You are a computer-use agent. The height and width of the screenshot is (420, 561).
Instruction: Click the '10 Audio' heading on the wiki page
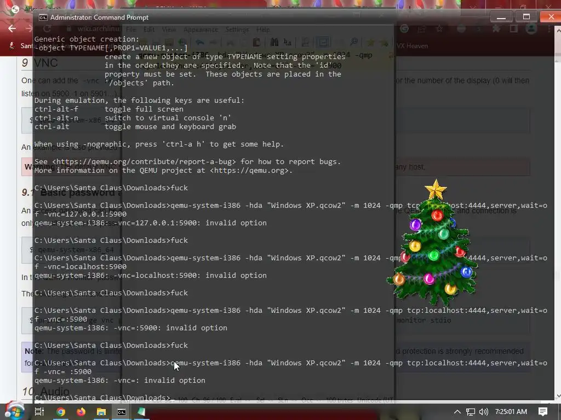click(45, 392)
